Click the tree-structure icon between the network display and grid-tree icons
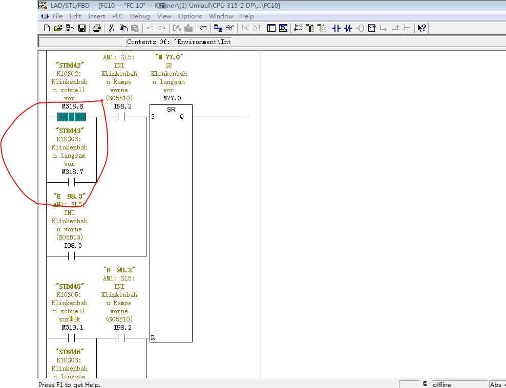Image resolution: width=506 pixels, height=388 pixels. 310,28
